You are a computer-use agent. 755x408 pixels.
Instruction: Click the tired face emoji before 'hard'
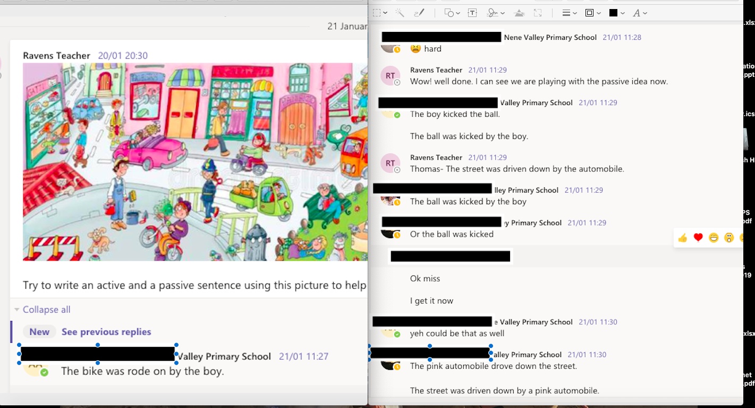tap(415, 49)
